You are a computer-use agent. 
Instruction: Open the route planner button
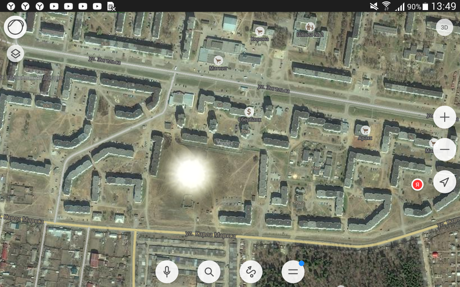click(251, 272)
